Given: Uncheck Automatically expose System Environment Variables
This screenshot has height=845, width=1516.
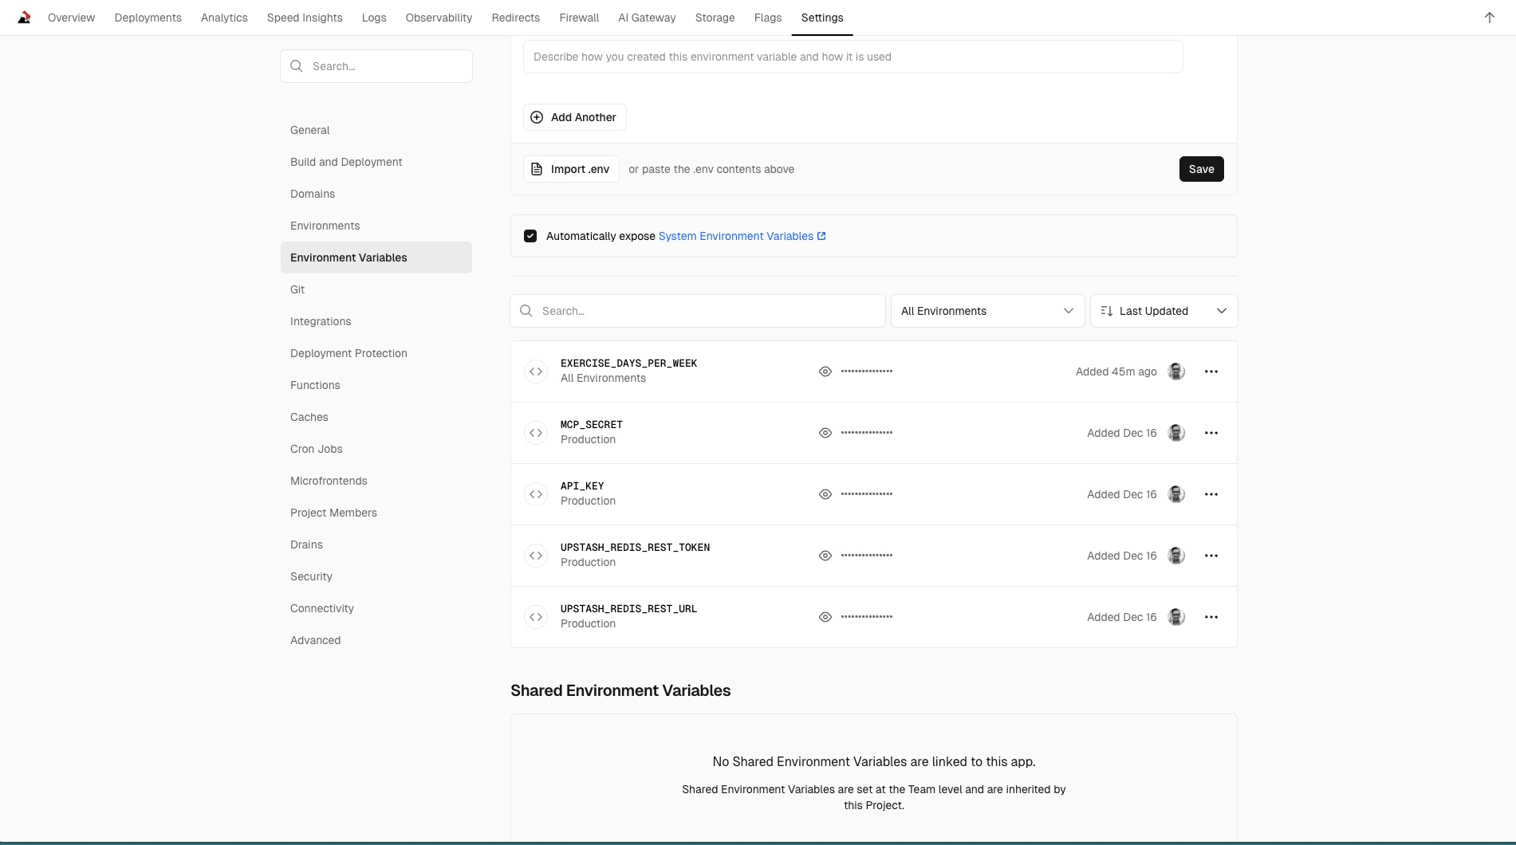Looking at the screenshot, I should (530, 236).
